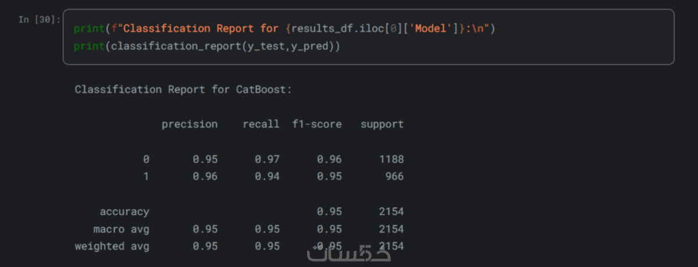The height and width of the screenshot is (267, 698).
Task: Click inside the code cell input box
Action: click(x=368, y=37)
